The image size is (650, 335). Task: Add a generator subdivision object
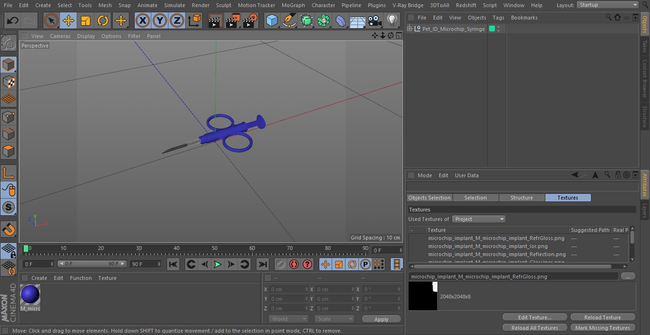306,21
